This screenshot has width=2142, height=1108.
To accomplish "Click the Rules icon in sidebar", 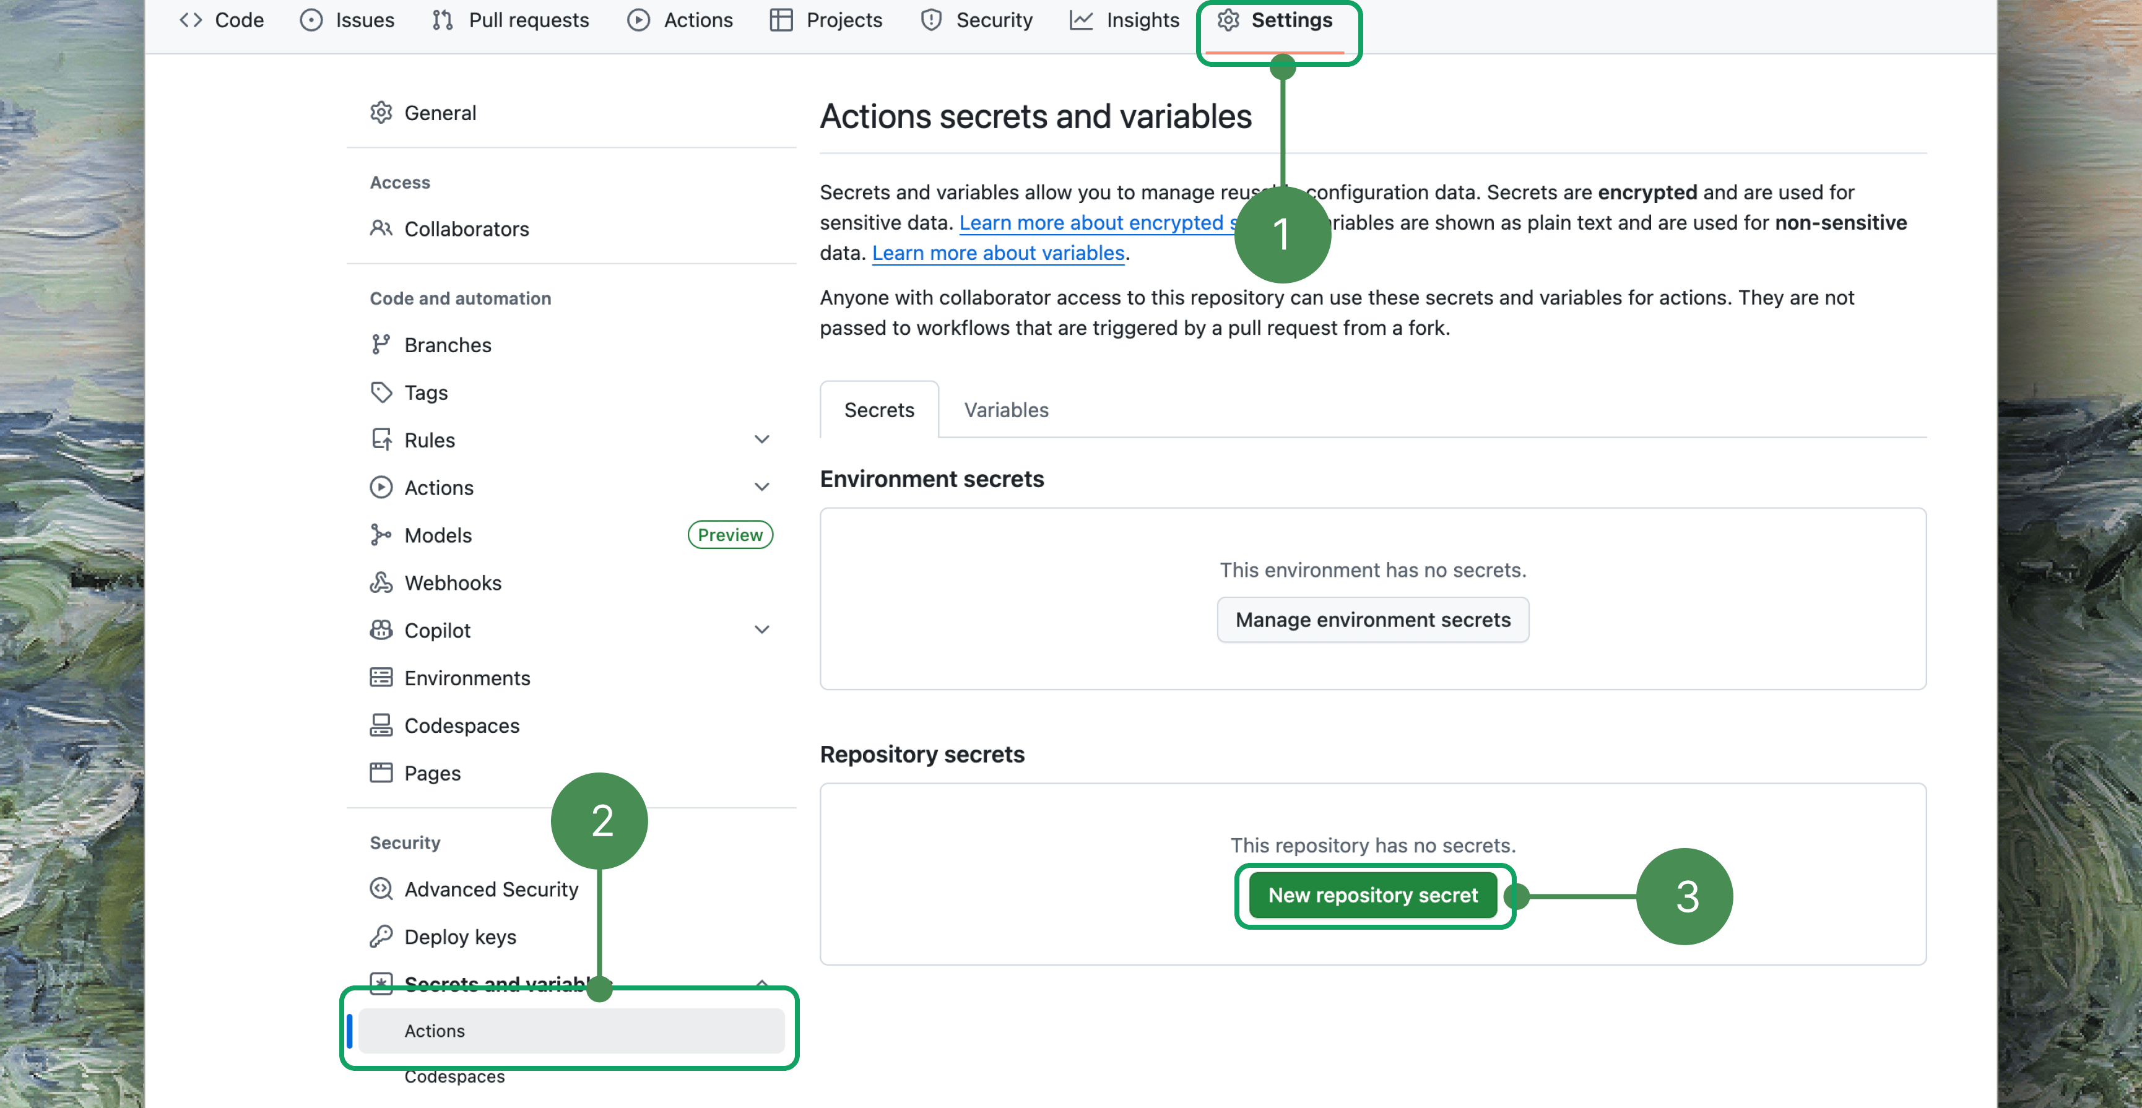I will coord(381,439).
